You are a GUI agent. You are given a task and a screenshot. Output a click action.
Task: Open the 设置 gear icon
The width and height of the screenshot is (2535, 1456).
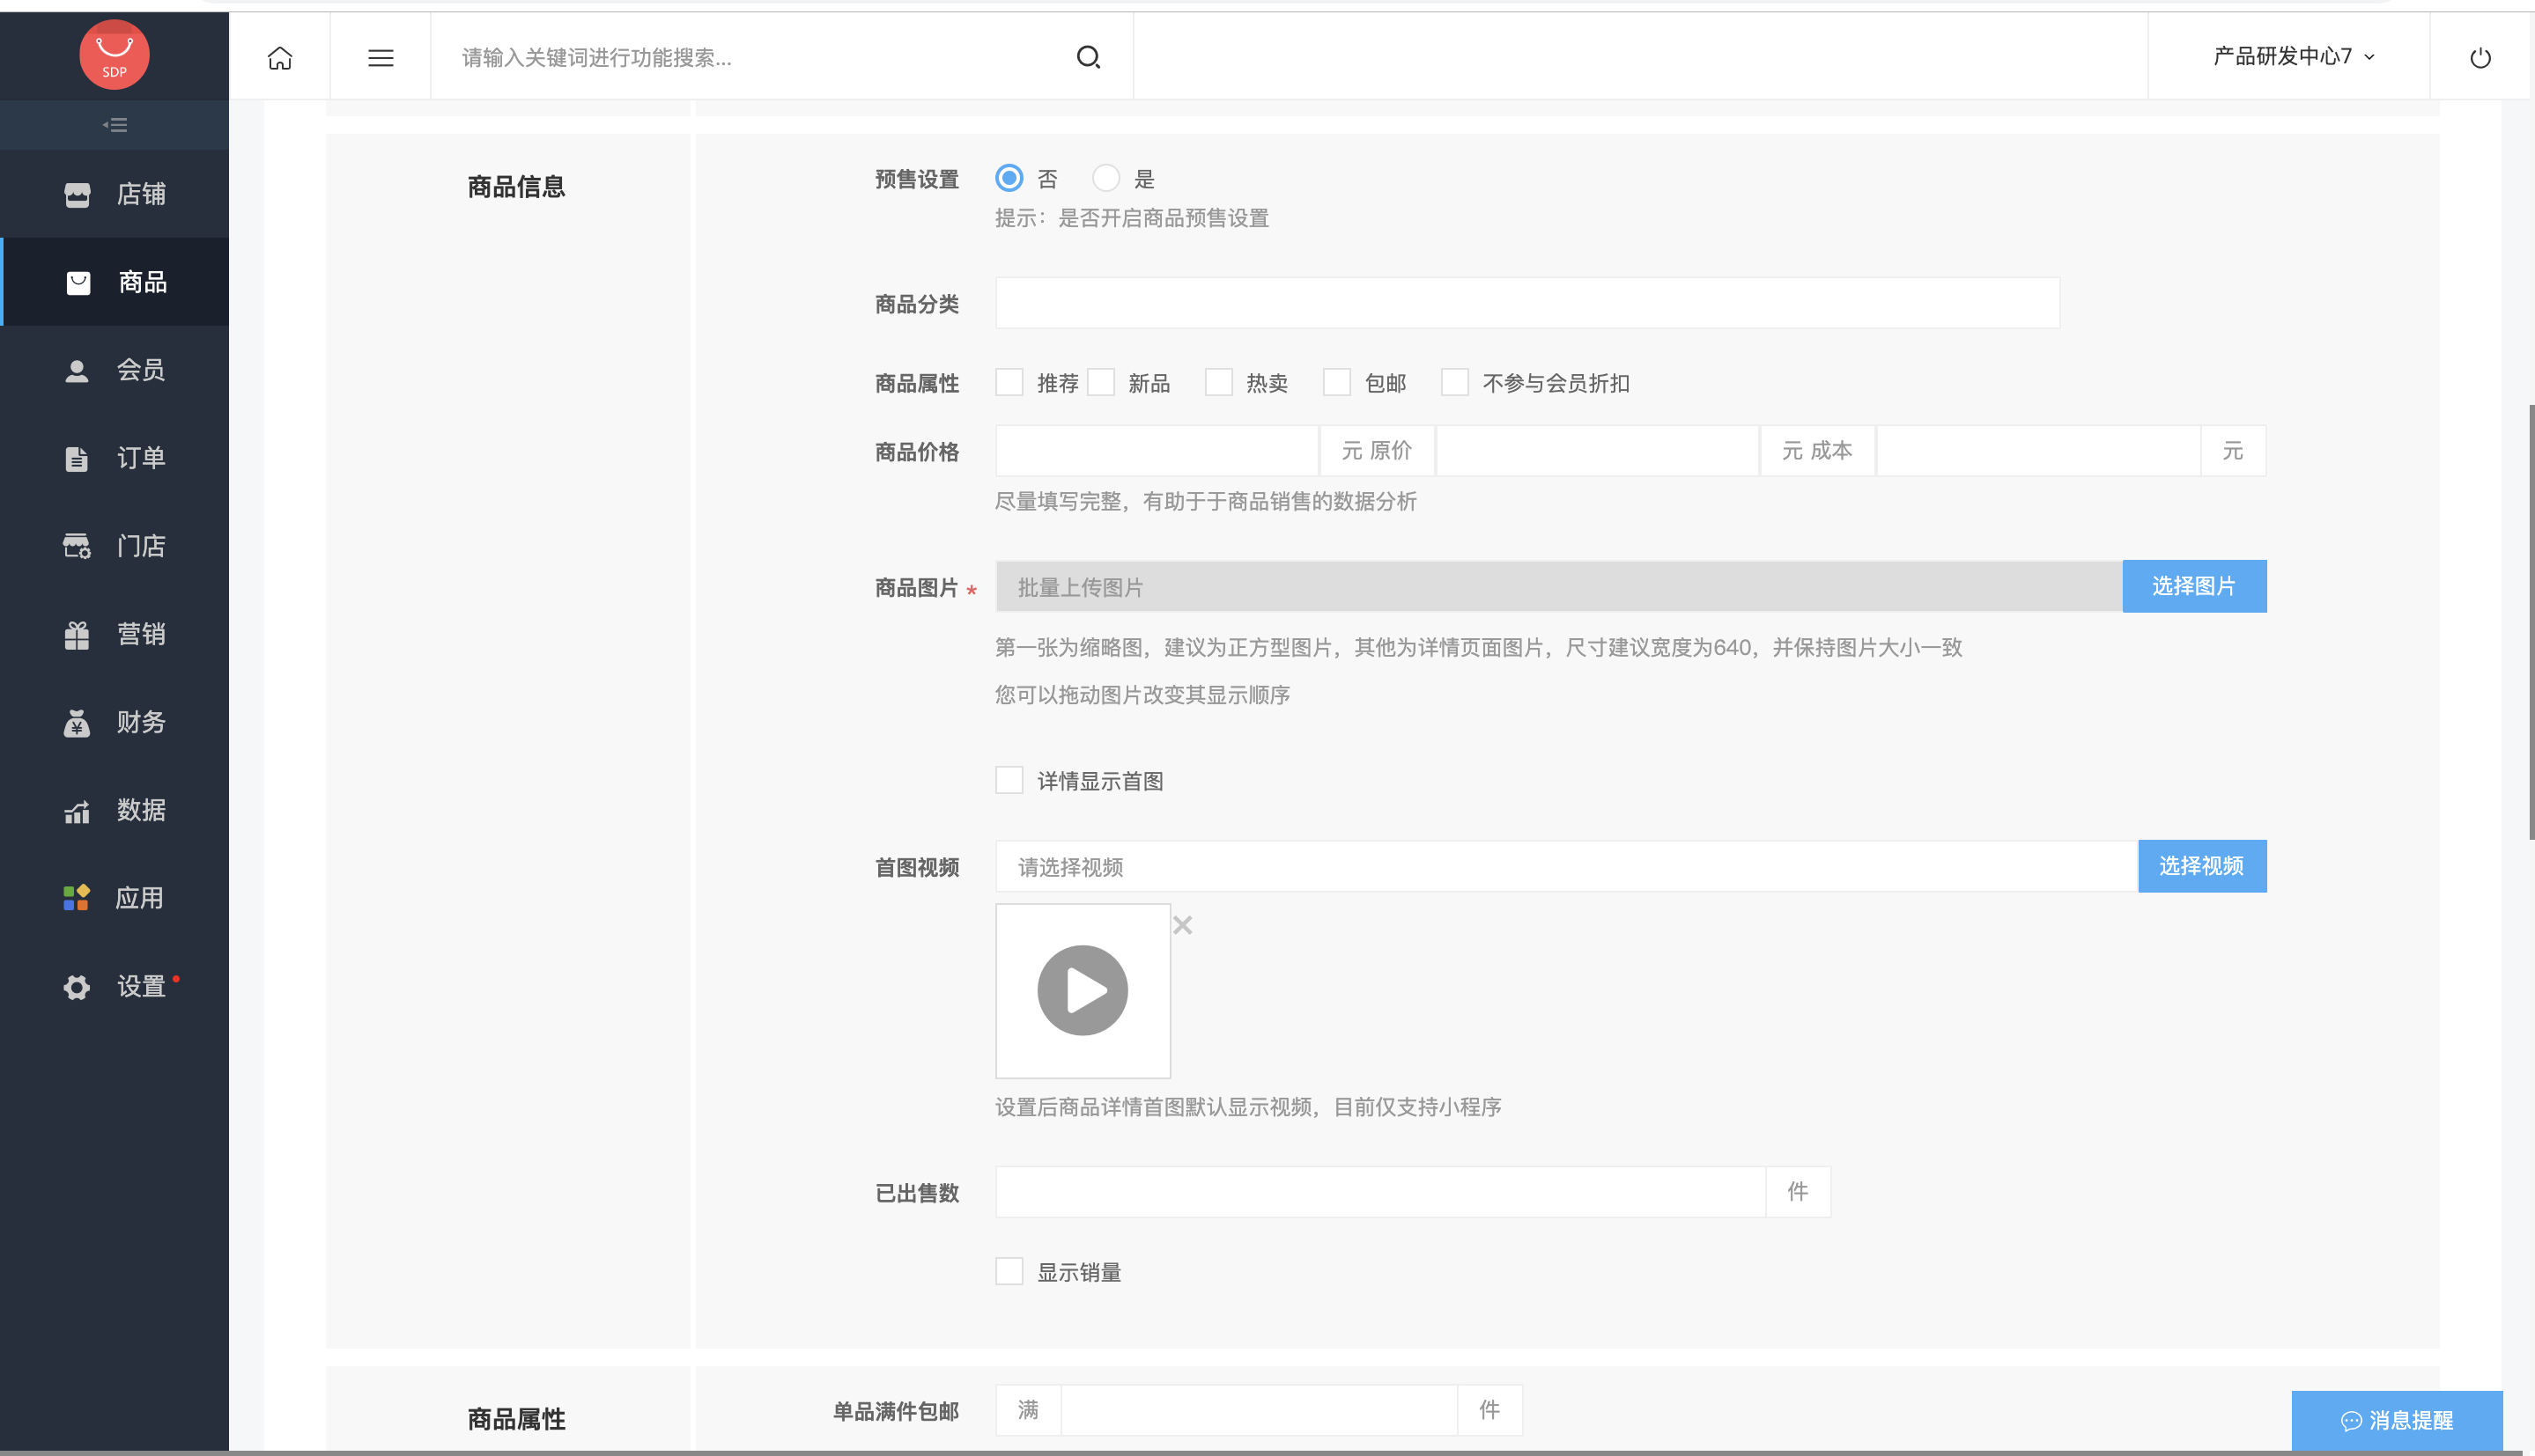pos(77,987)
